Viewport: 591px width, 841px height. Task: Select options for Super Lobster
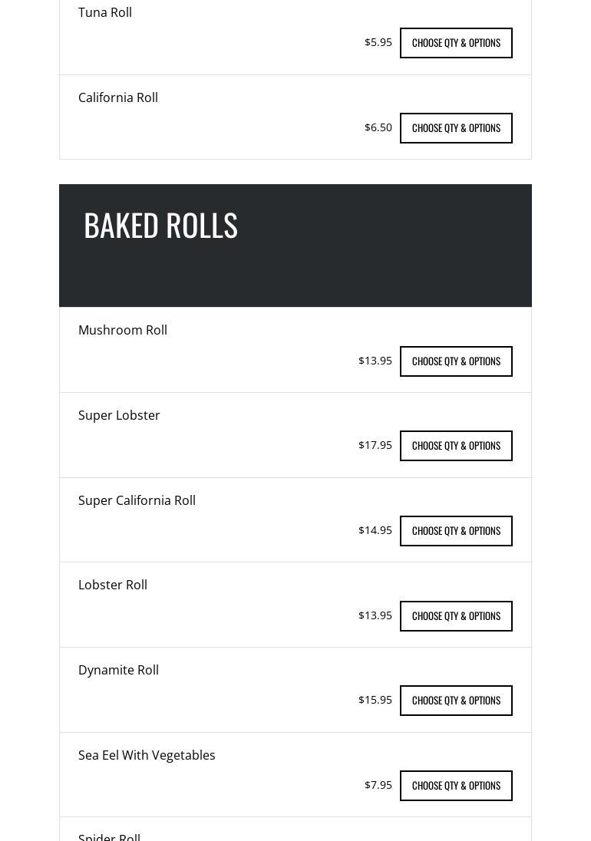(x=456, y=446)
